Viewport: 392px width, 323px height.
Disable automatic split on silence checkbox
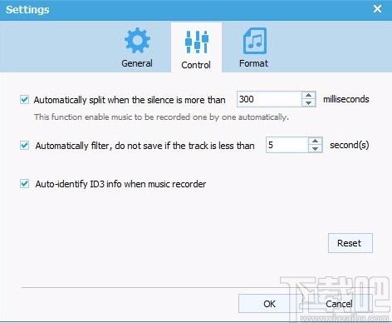(x=24, y=99)
